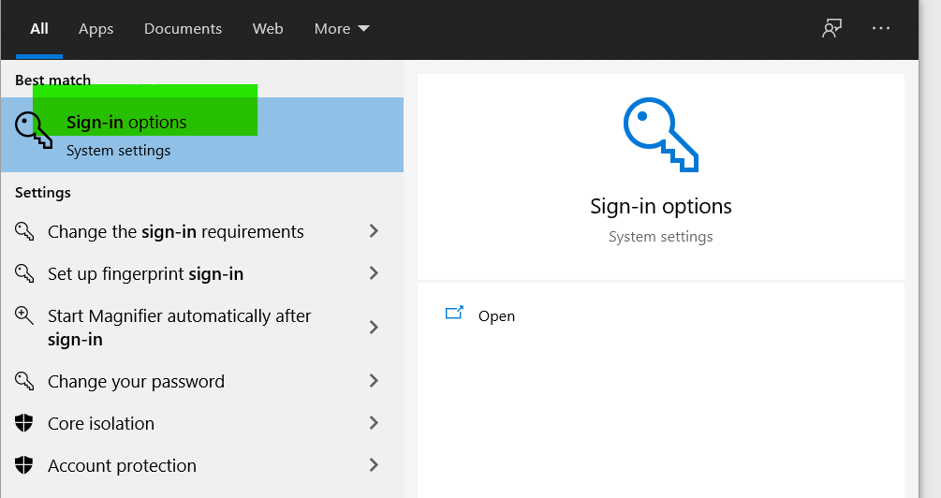Click the key icon beside Set up fingerprint sign-in

25,273
